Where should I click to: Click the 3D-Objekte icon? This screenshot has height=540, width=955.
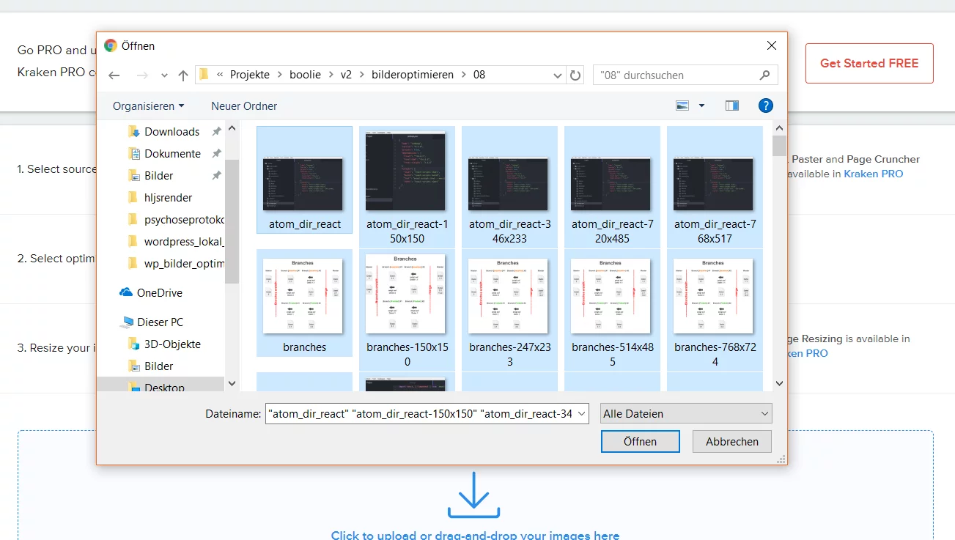133,344
